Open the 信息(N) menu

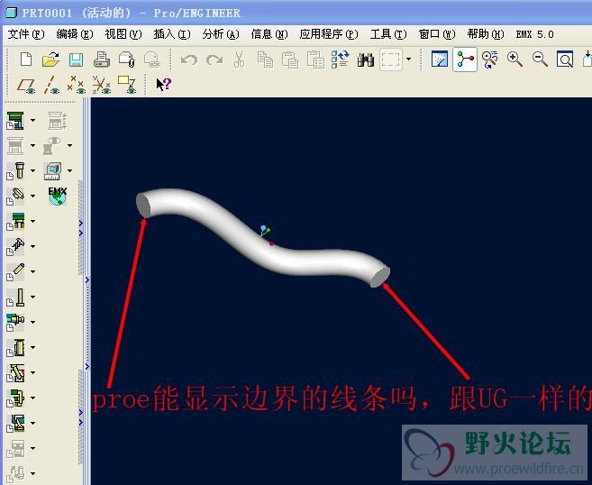(269, 34)
